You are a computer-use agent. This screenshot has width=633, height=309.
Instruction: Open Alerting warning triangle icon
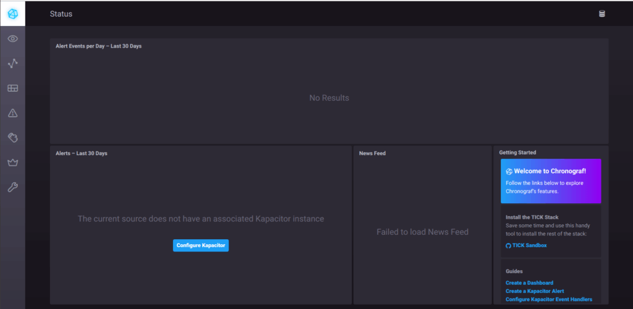tap(12, 113)
